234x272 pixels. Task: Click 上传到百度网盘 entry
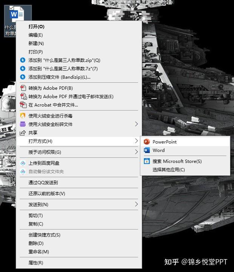click(79, 163)
